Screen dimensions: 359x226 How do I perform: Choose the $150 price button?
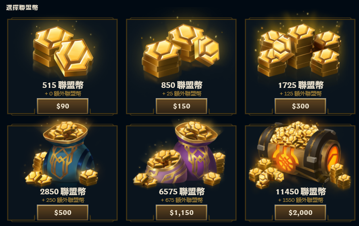coord(181,106)
